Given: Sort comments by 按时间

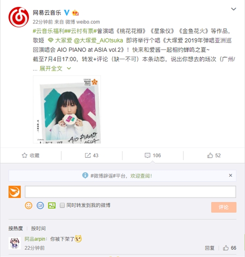Looking at the screenshot, I should [x=38, y=228].
